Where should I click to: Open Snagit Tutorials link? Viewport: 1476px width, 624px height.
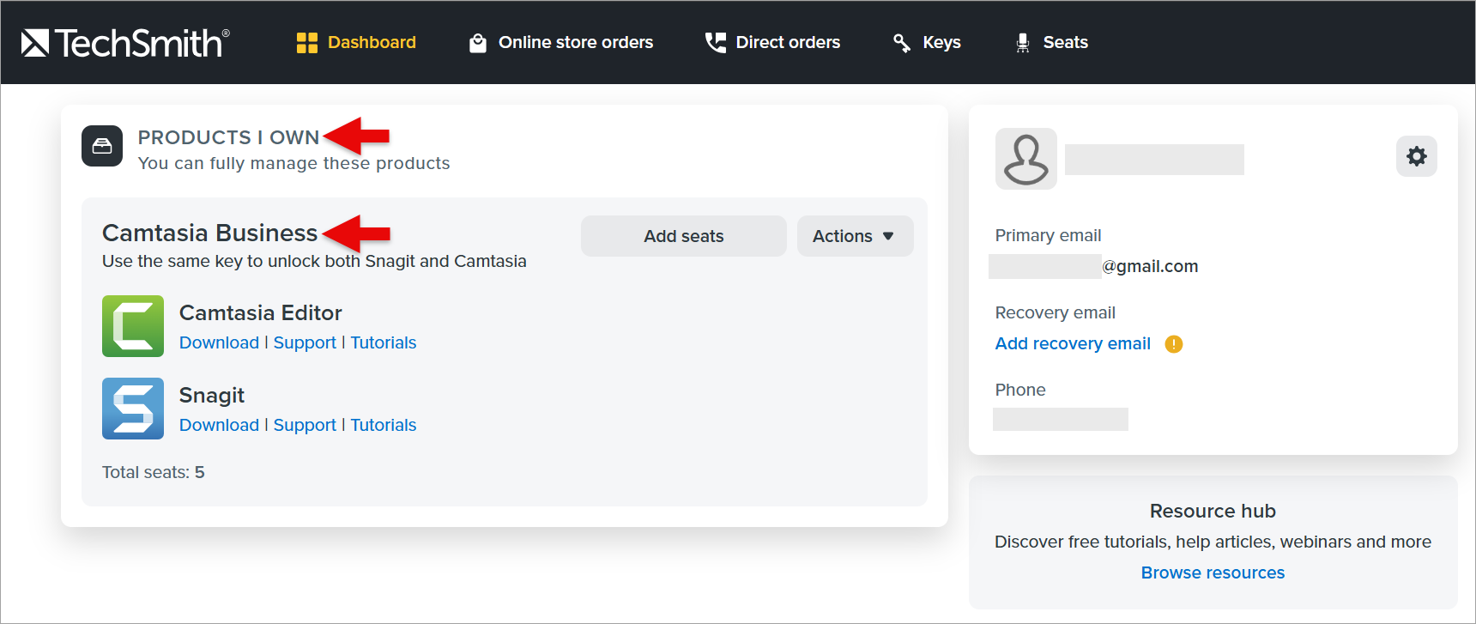384,425
